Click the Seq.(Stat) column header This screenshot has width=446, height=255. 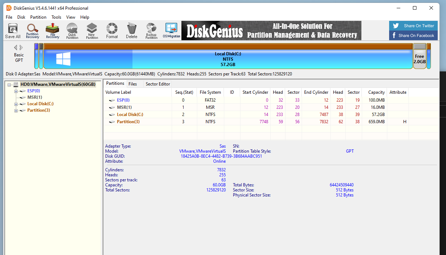184,92
